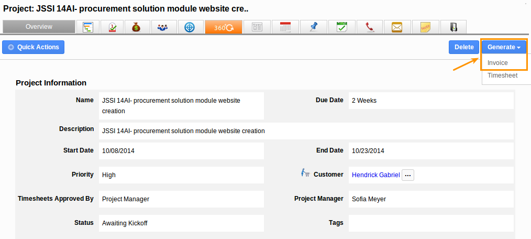
Task: Click the red phone calls icon
Action: [x=370, y=27]
